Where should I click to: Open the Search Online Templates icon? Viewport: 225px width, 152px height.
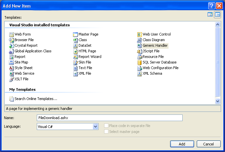coord(11,99)
